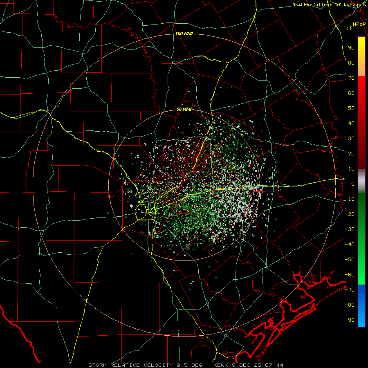The image size is (368, 368).
Task: Click the -90 value on the velocity scale
Action: pos(350,320)
